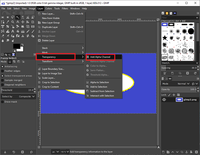Select the Fuzzy Select wand tool
This screenshot has height=155, width=200.
18,17
